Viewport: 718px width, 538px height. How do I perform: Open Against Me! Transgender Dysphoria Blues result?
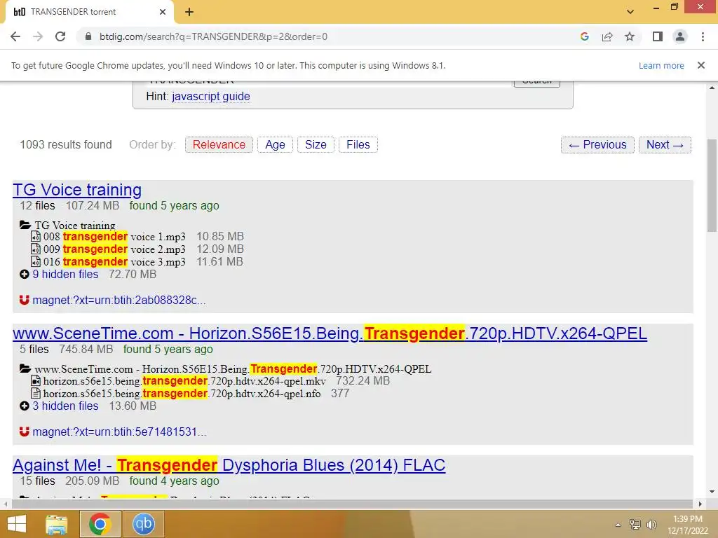[x=229, y=465]
